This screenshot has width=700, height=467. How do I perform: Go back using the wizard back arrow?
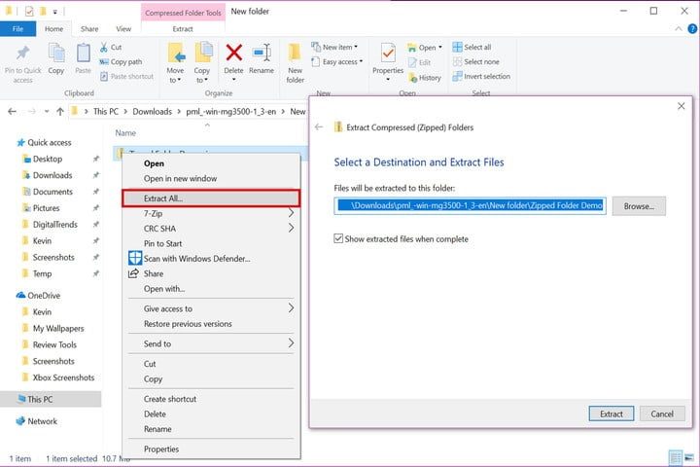pyautogui.click(x=319, y=126)
